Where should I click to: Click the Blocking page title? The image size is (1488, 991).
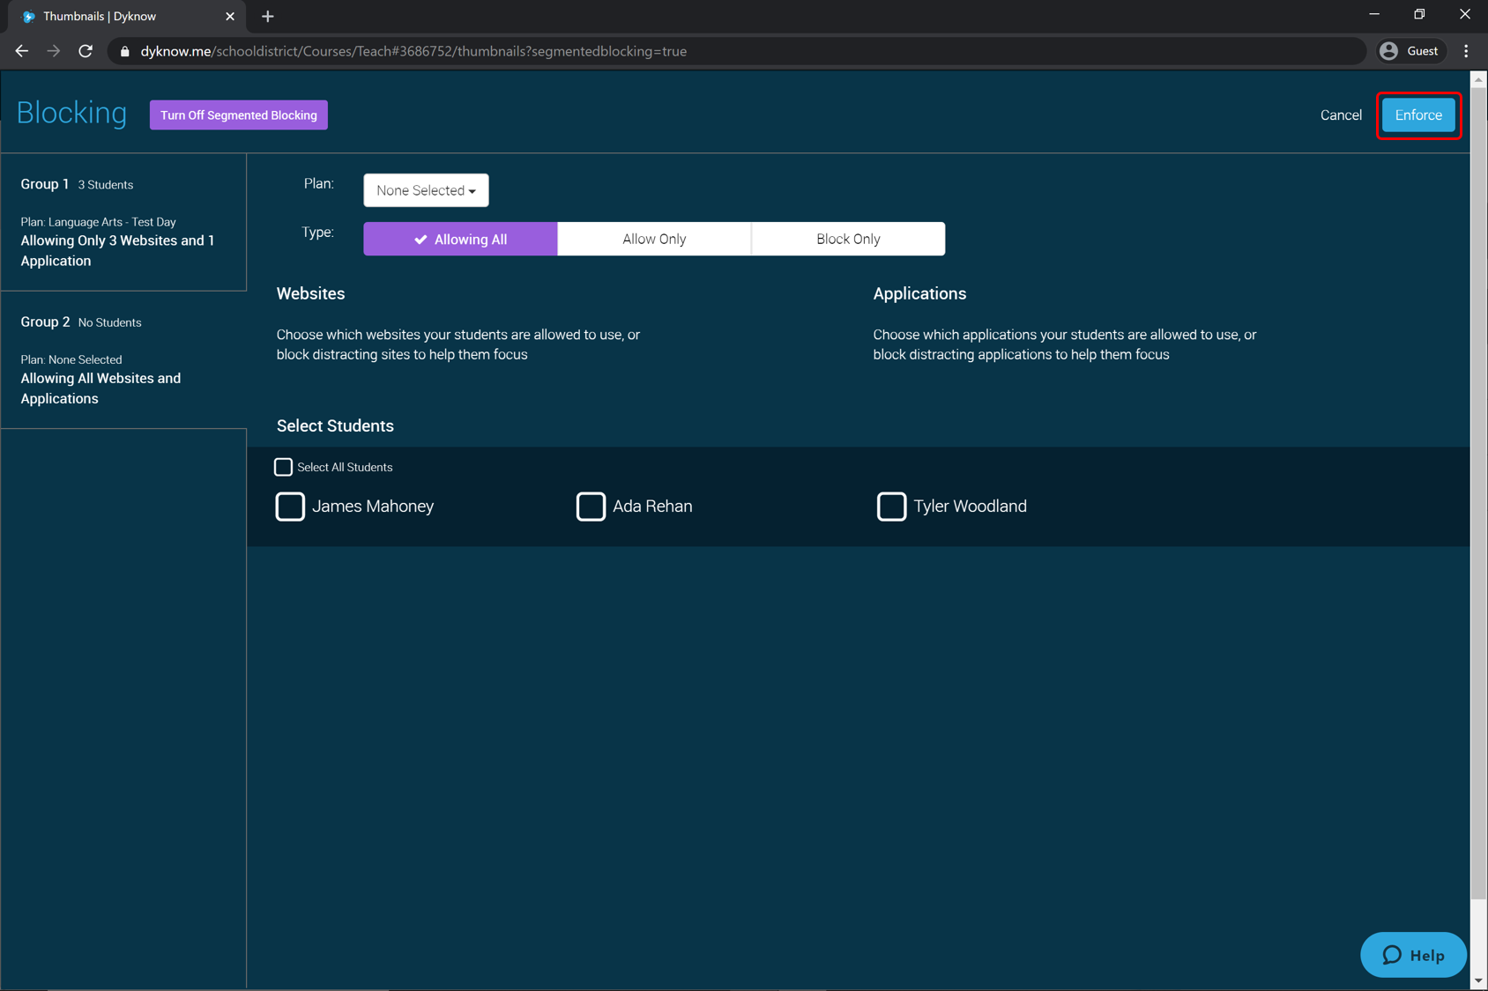point(71,113)
